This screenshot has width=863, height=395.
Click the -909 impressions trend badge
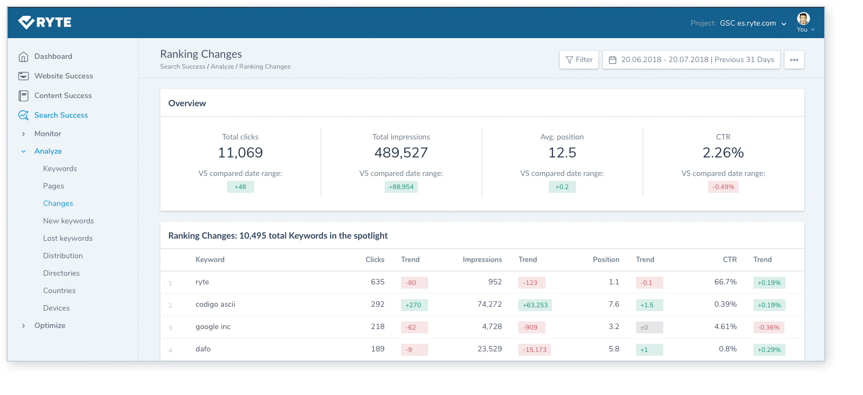[x=532, y=327]
